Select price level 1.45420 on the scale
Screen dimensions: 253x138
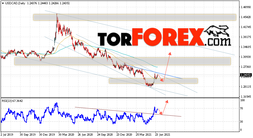pos(246,17)
